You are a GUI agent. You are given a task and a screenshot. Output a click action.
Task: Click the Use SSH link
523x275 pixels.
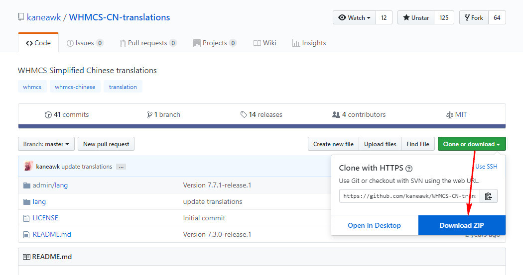coord(486,167)
